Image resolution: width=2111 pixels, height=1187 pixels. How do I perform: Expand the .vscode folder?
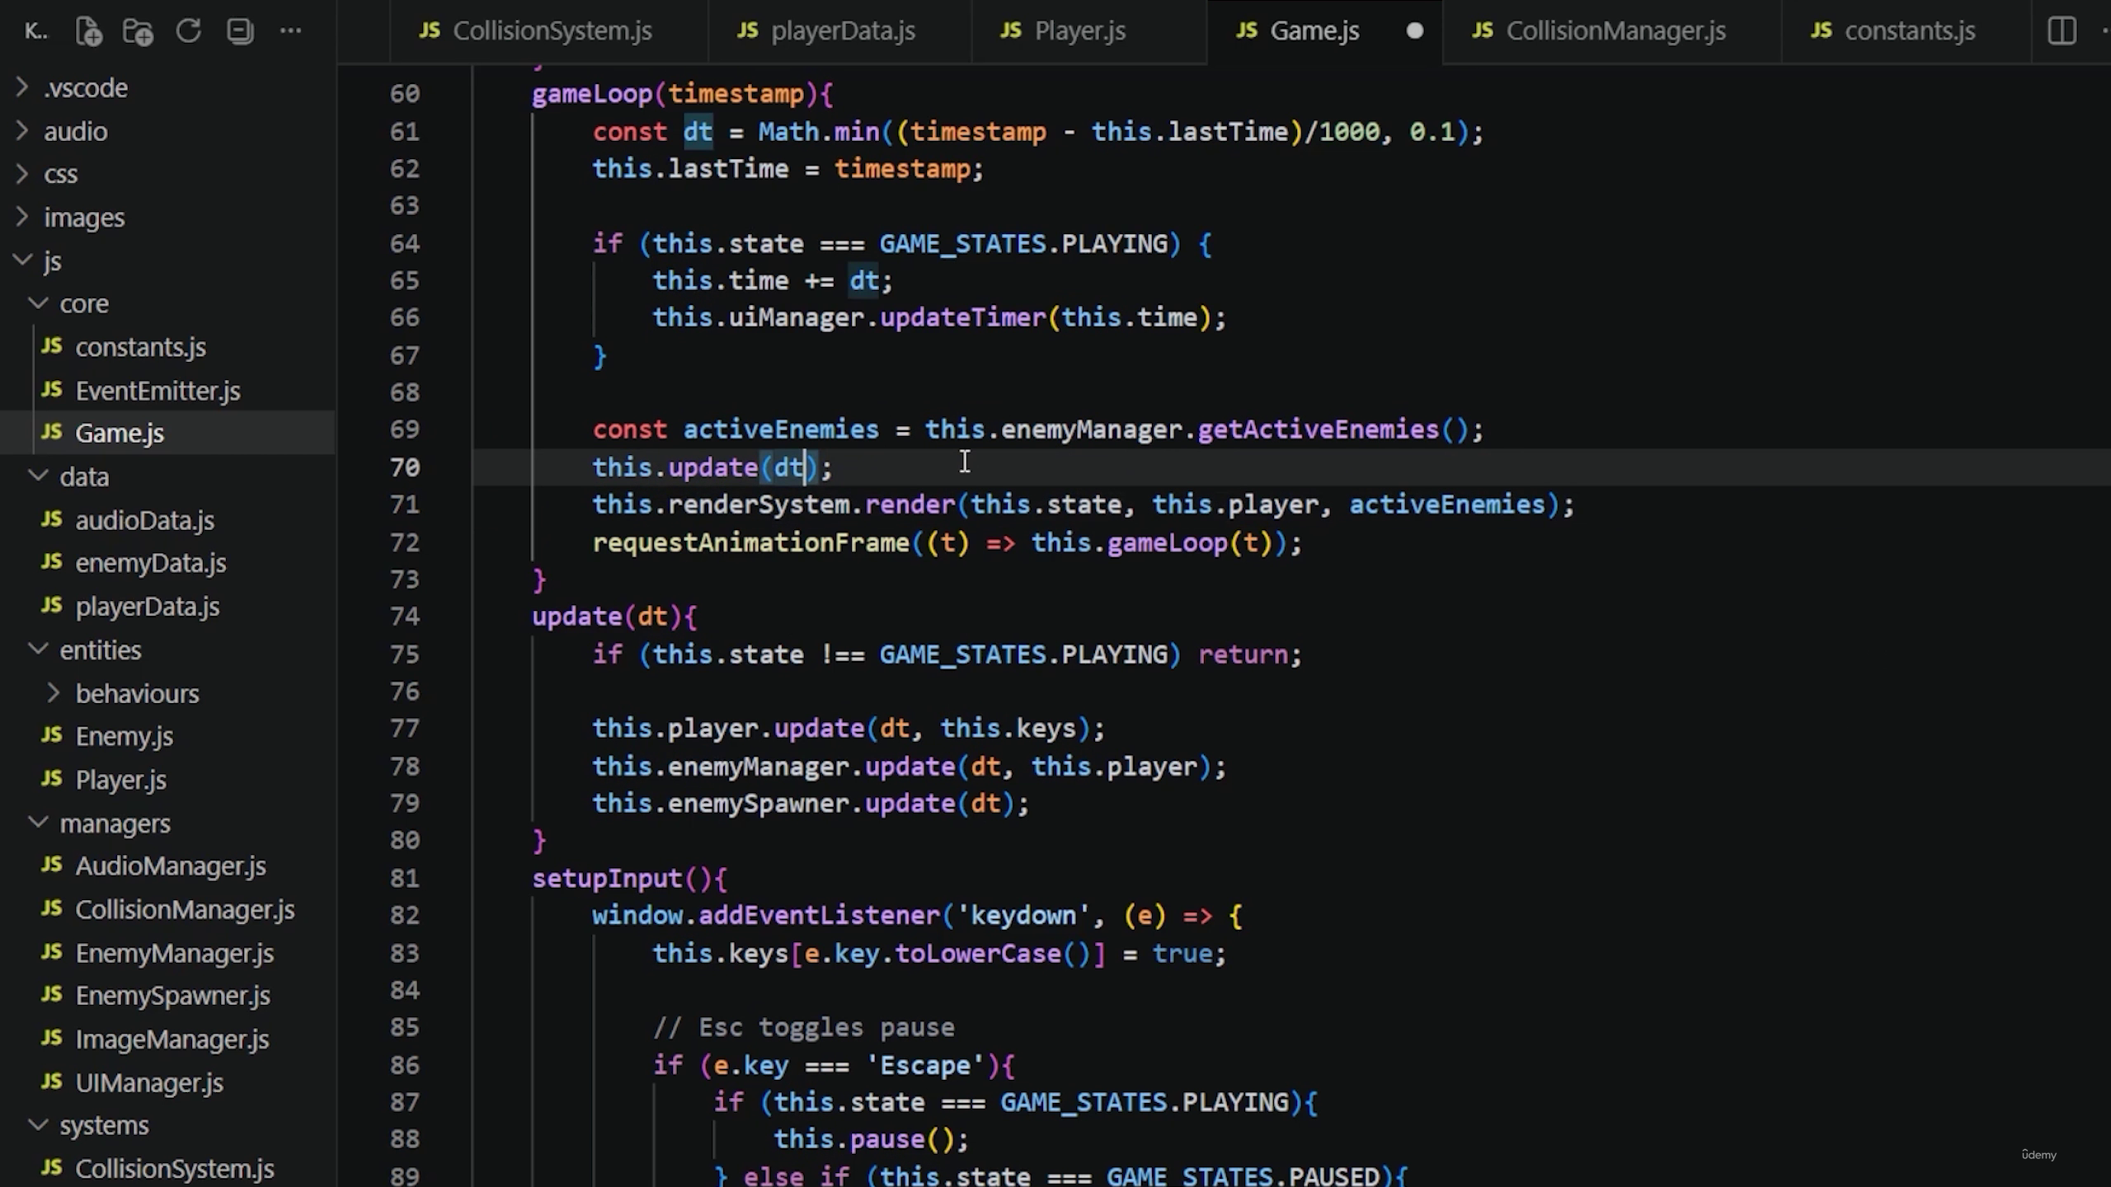point(167,87)
